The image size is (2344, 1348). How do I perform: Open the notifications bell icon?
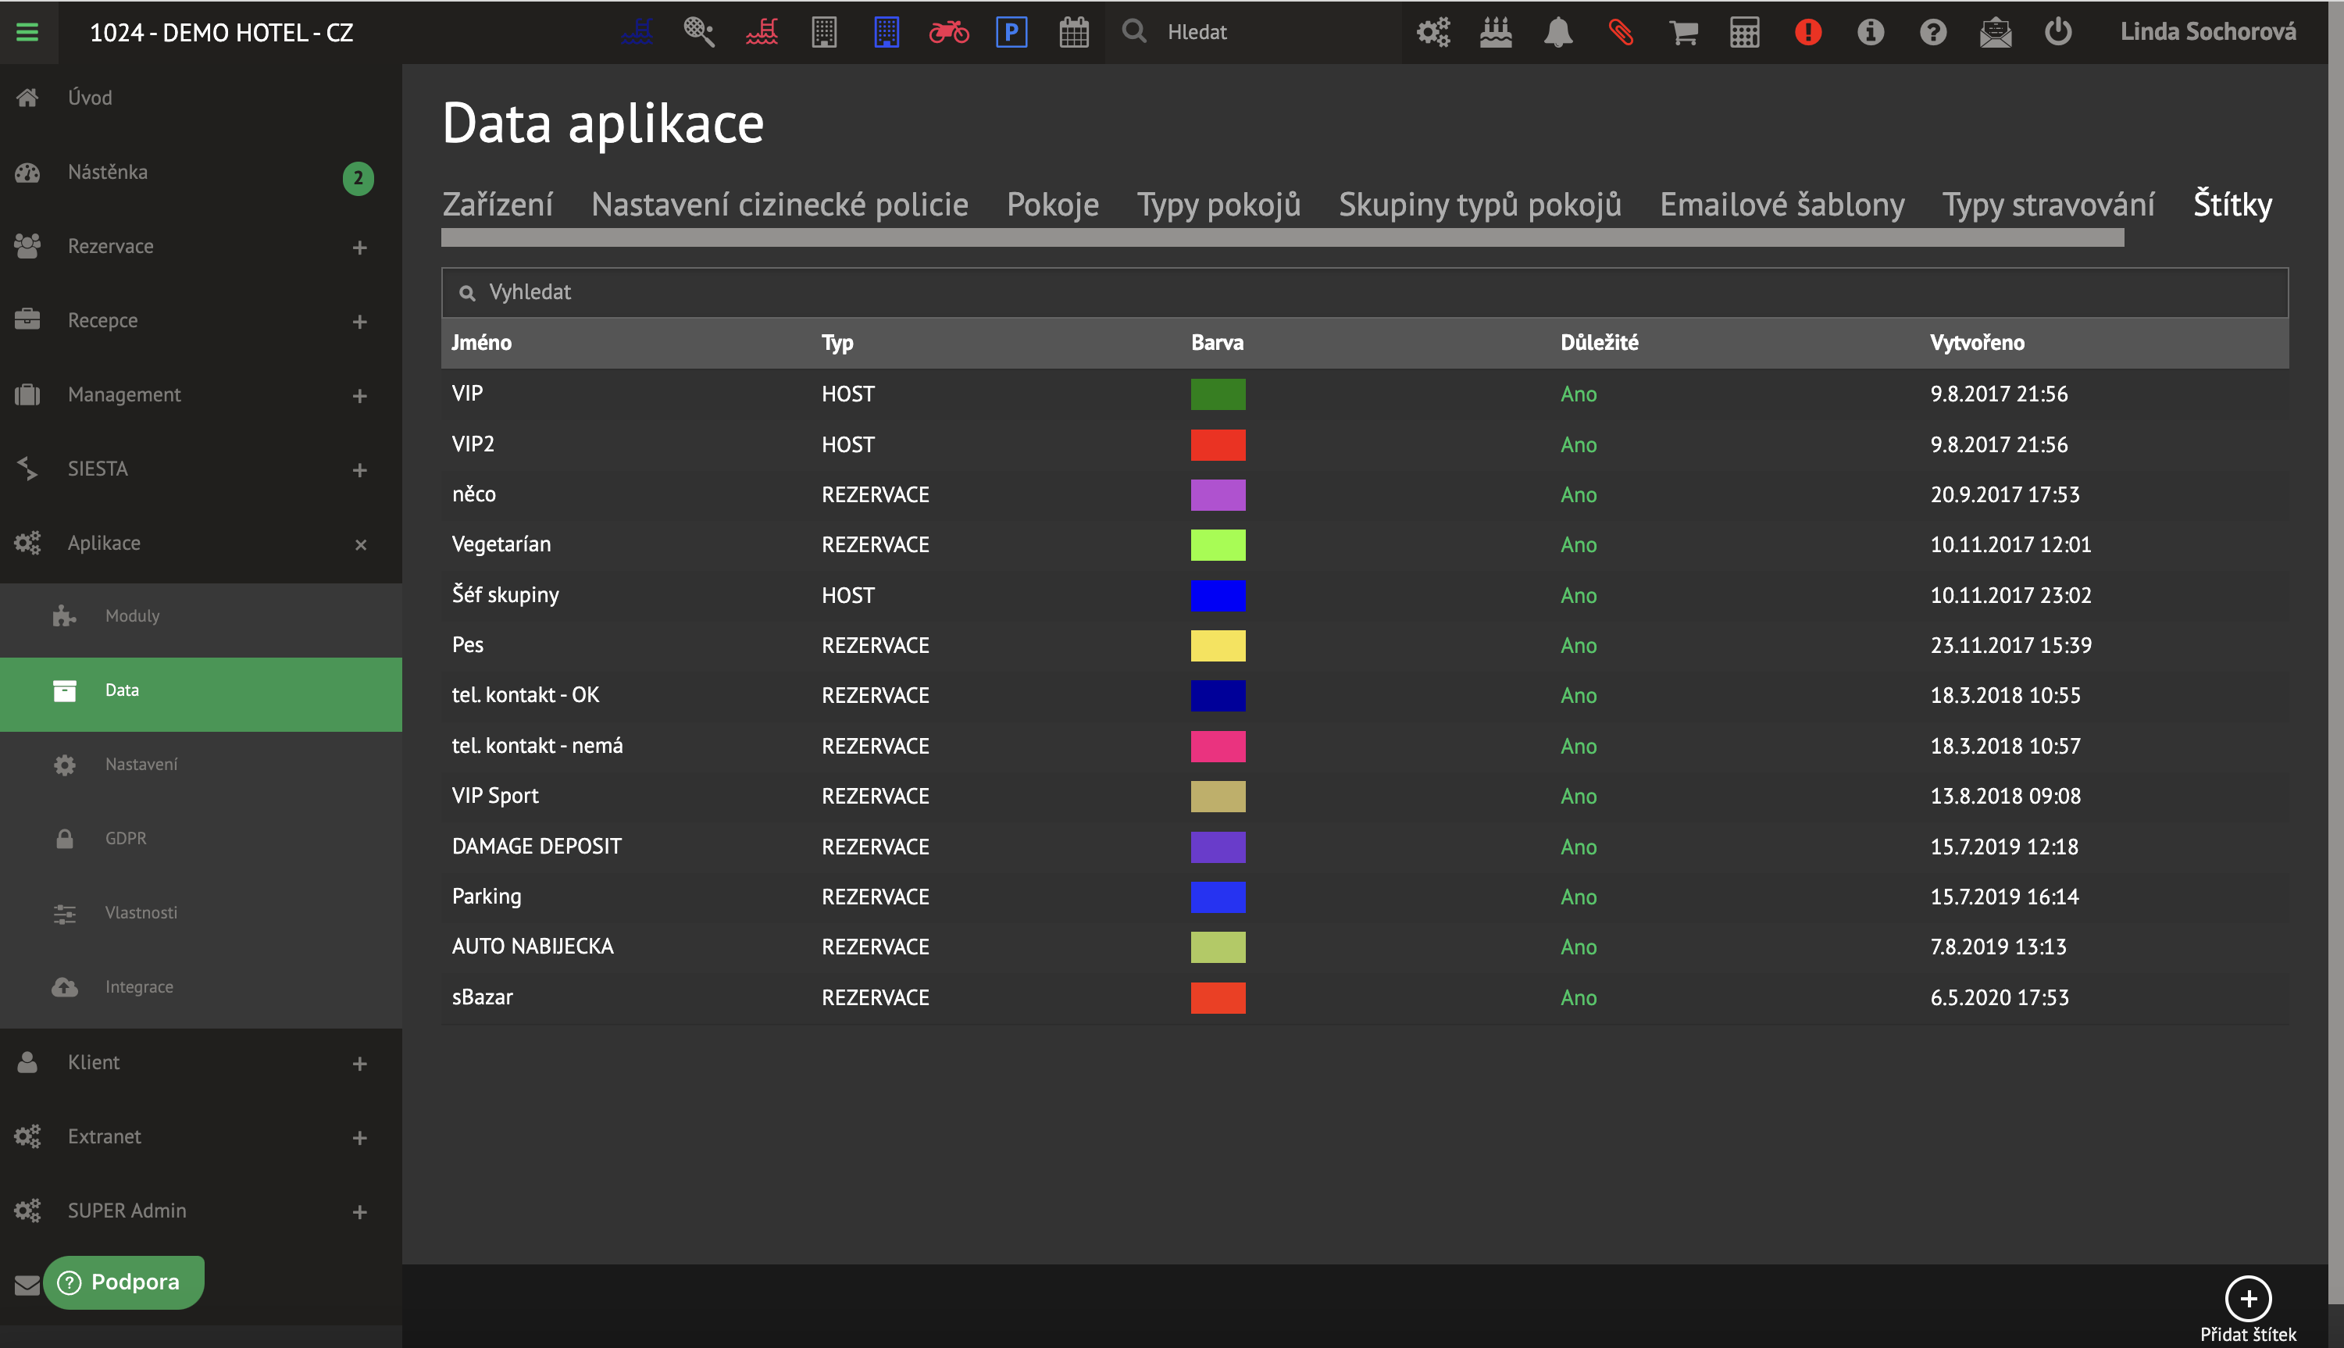1558,32
